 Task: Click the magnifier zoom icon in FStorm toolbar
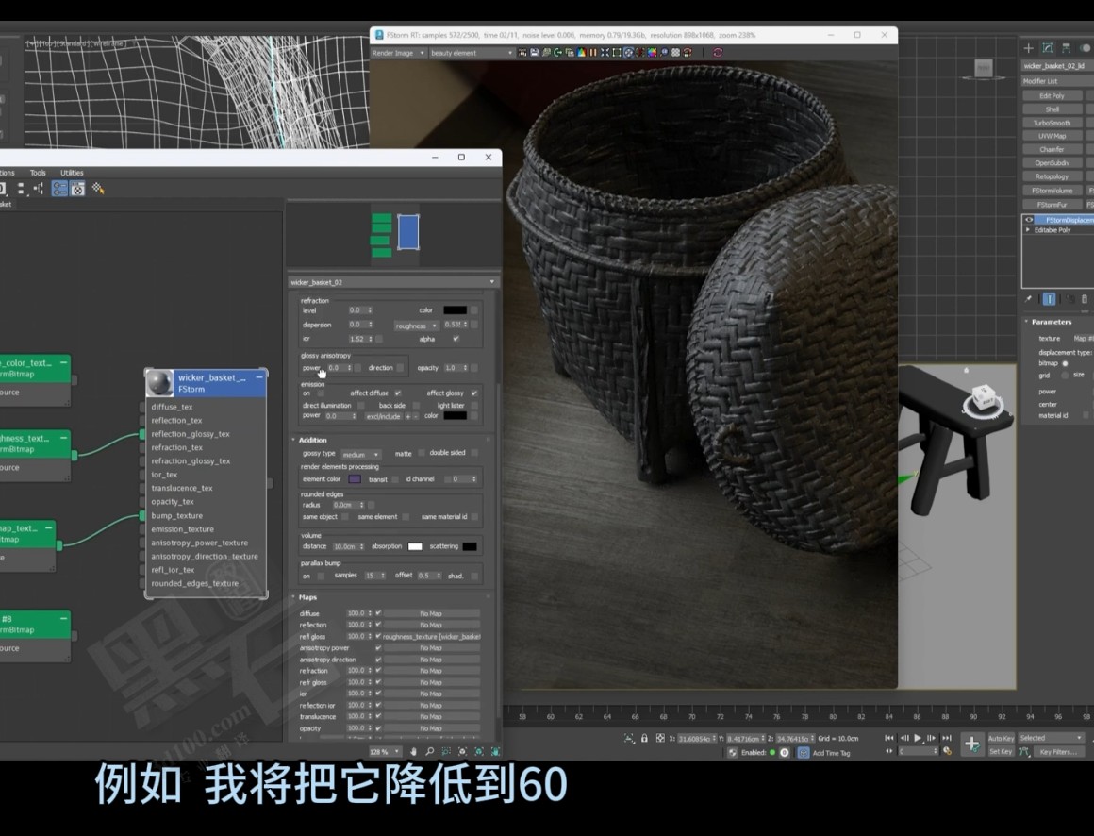point(664,52)
